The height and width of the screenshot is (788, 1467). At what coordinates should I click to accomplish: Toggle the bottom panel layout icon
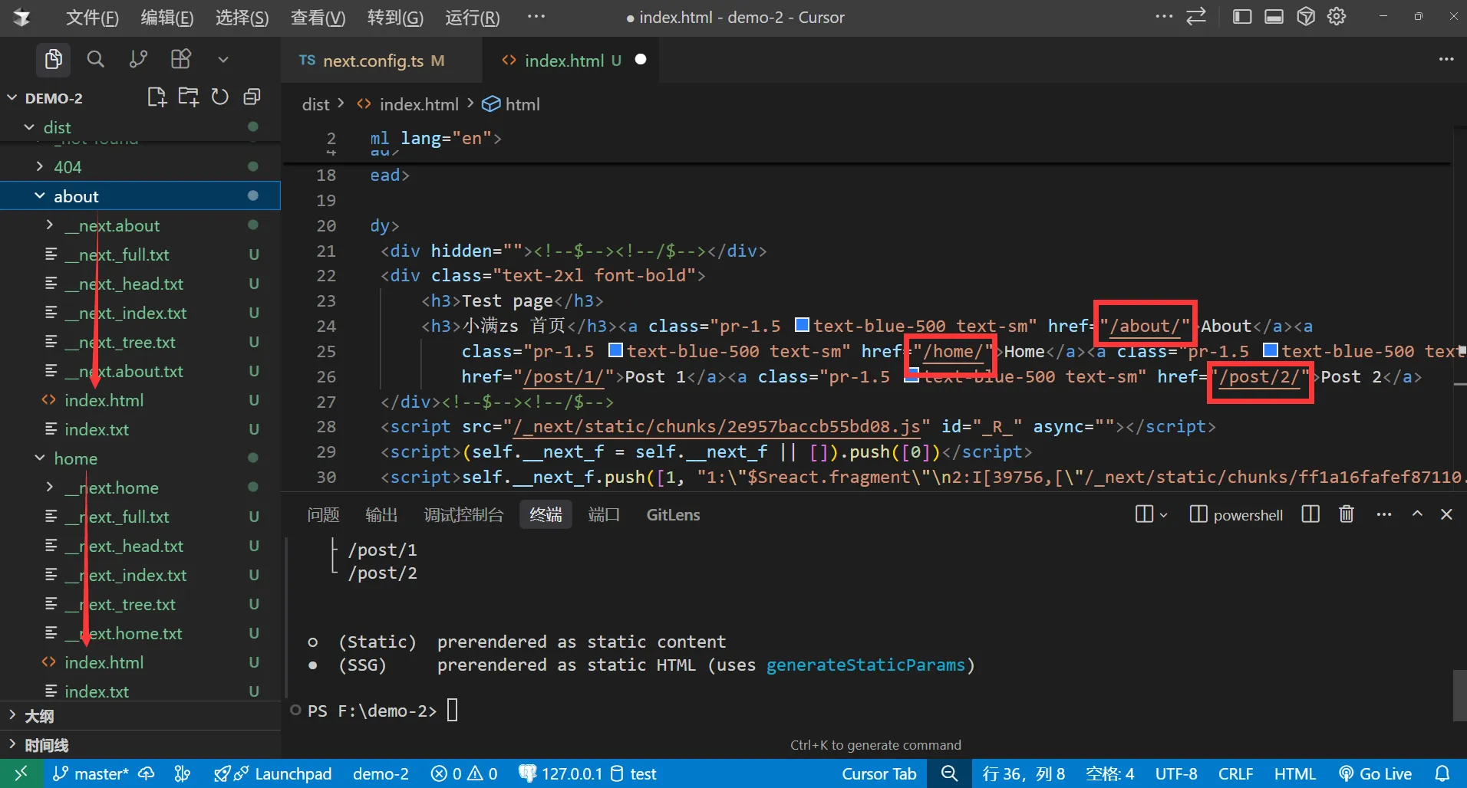1274,17
